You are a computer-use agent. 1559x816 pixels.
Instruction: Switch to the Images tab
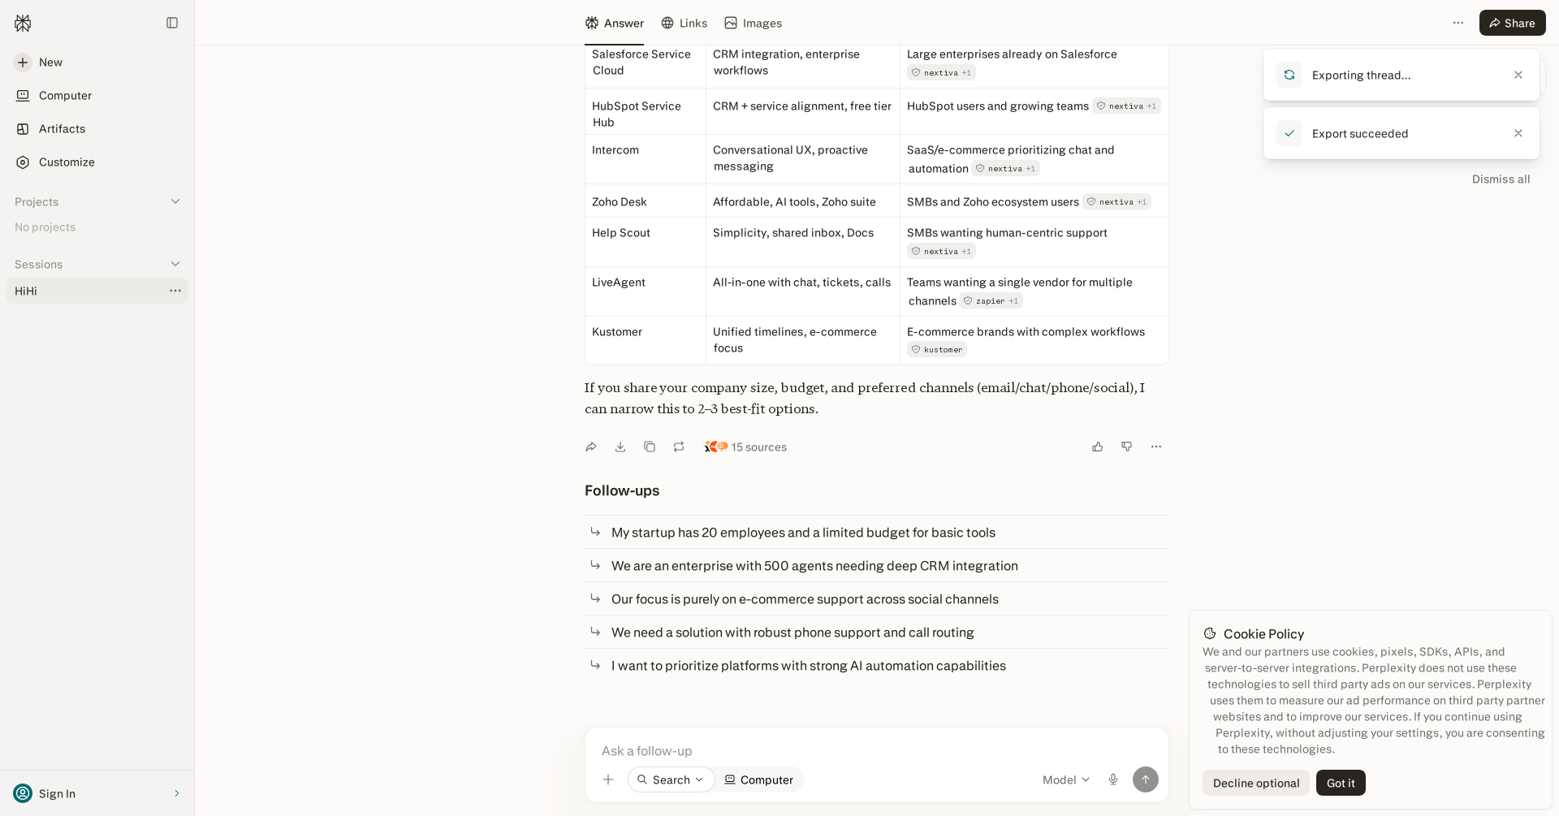coord(753,23)
